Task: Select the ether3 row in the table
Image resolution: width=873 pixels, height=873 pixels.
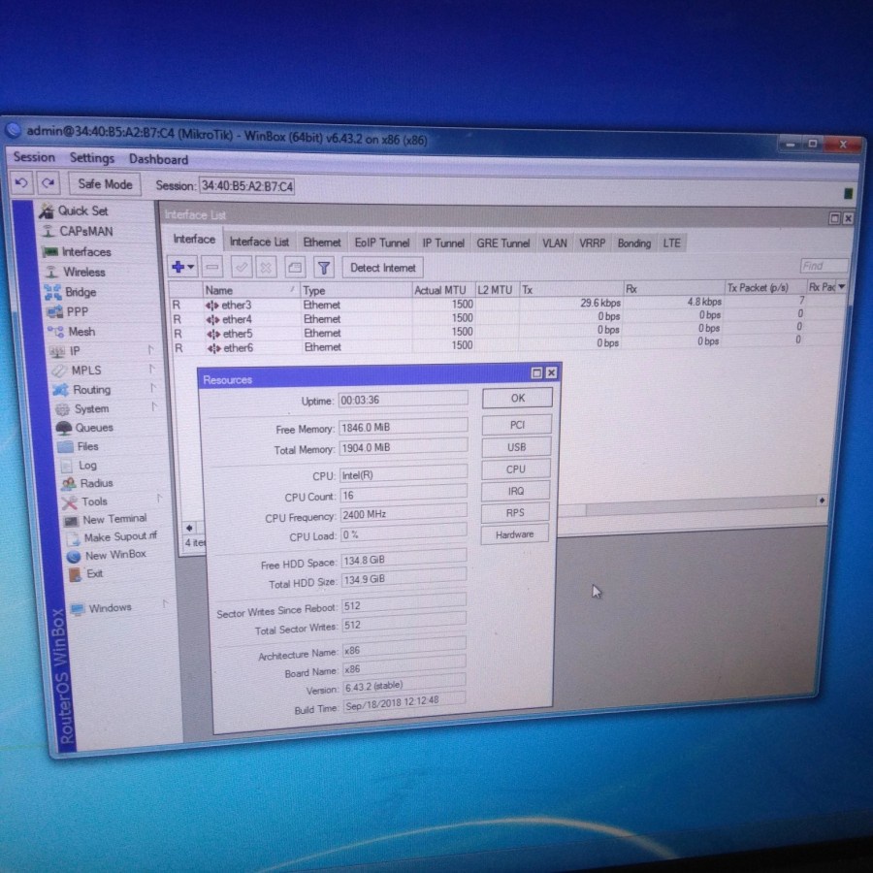Action: (237, 305)
